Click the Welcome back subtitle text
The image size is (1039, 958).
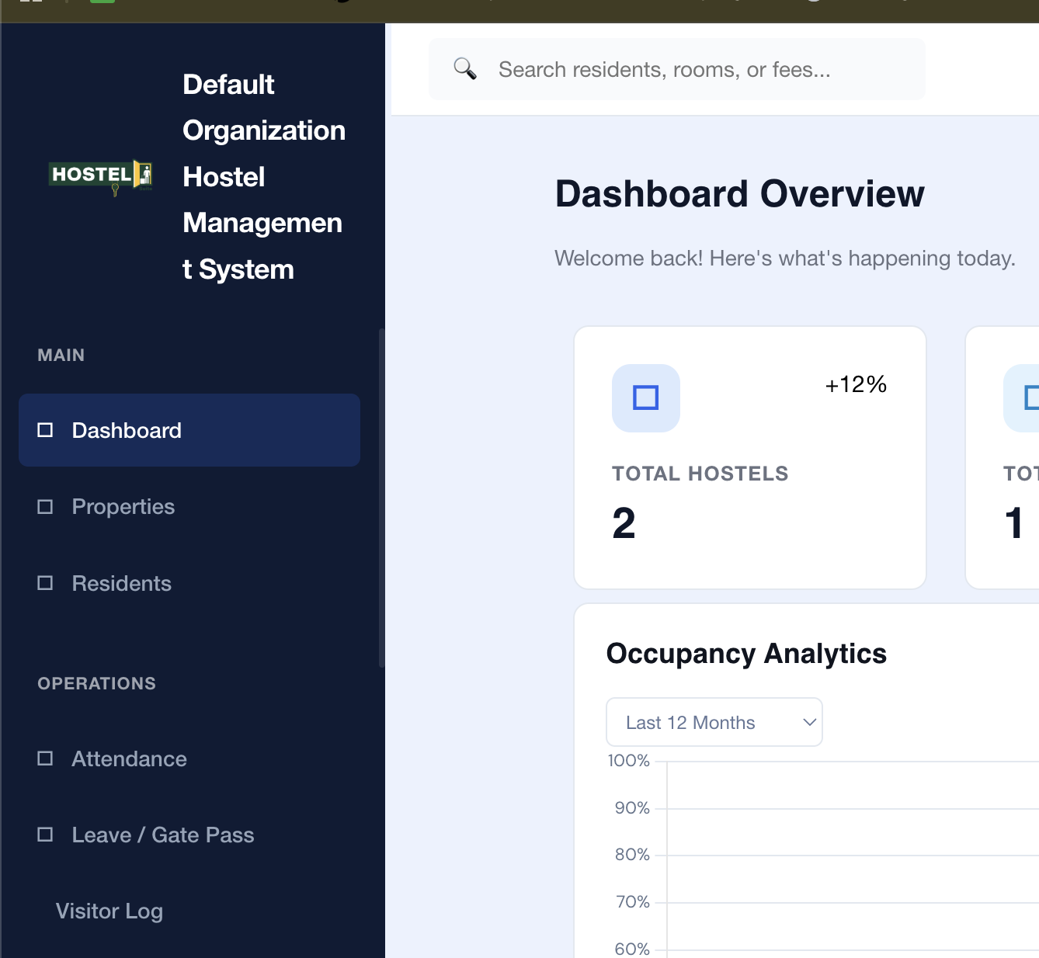click(x=785, y=259)
